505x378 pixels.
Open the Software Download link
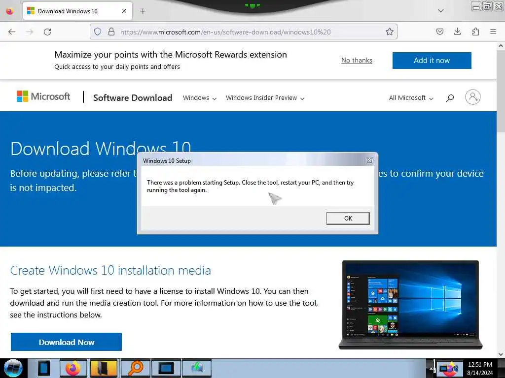pos(133,98)
